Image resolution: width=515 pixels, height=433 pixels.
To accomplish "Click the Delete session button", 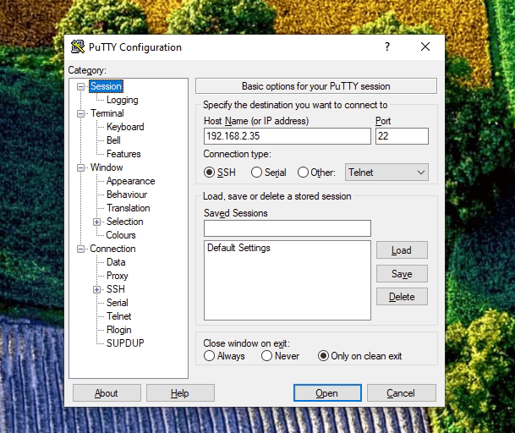I will click(402, 297).
